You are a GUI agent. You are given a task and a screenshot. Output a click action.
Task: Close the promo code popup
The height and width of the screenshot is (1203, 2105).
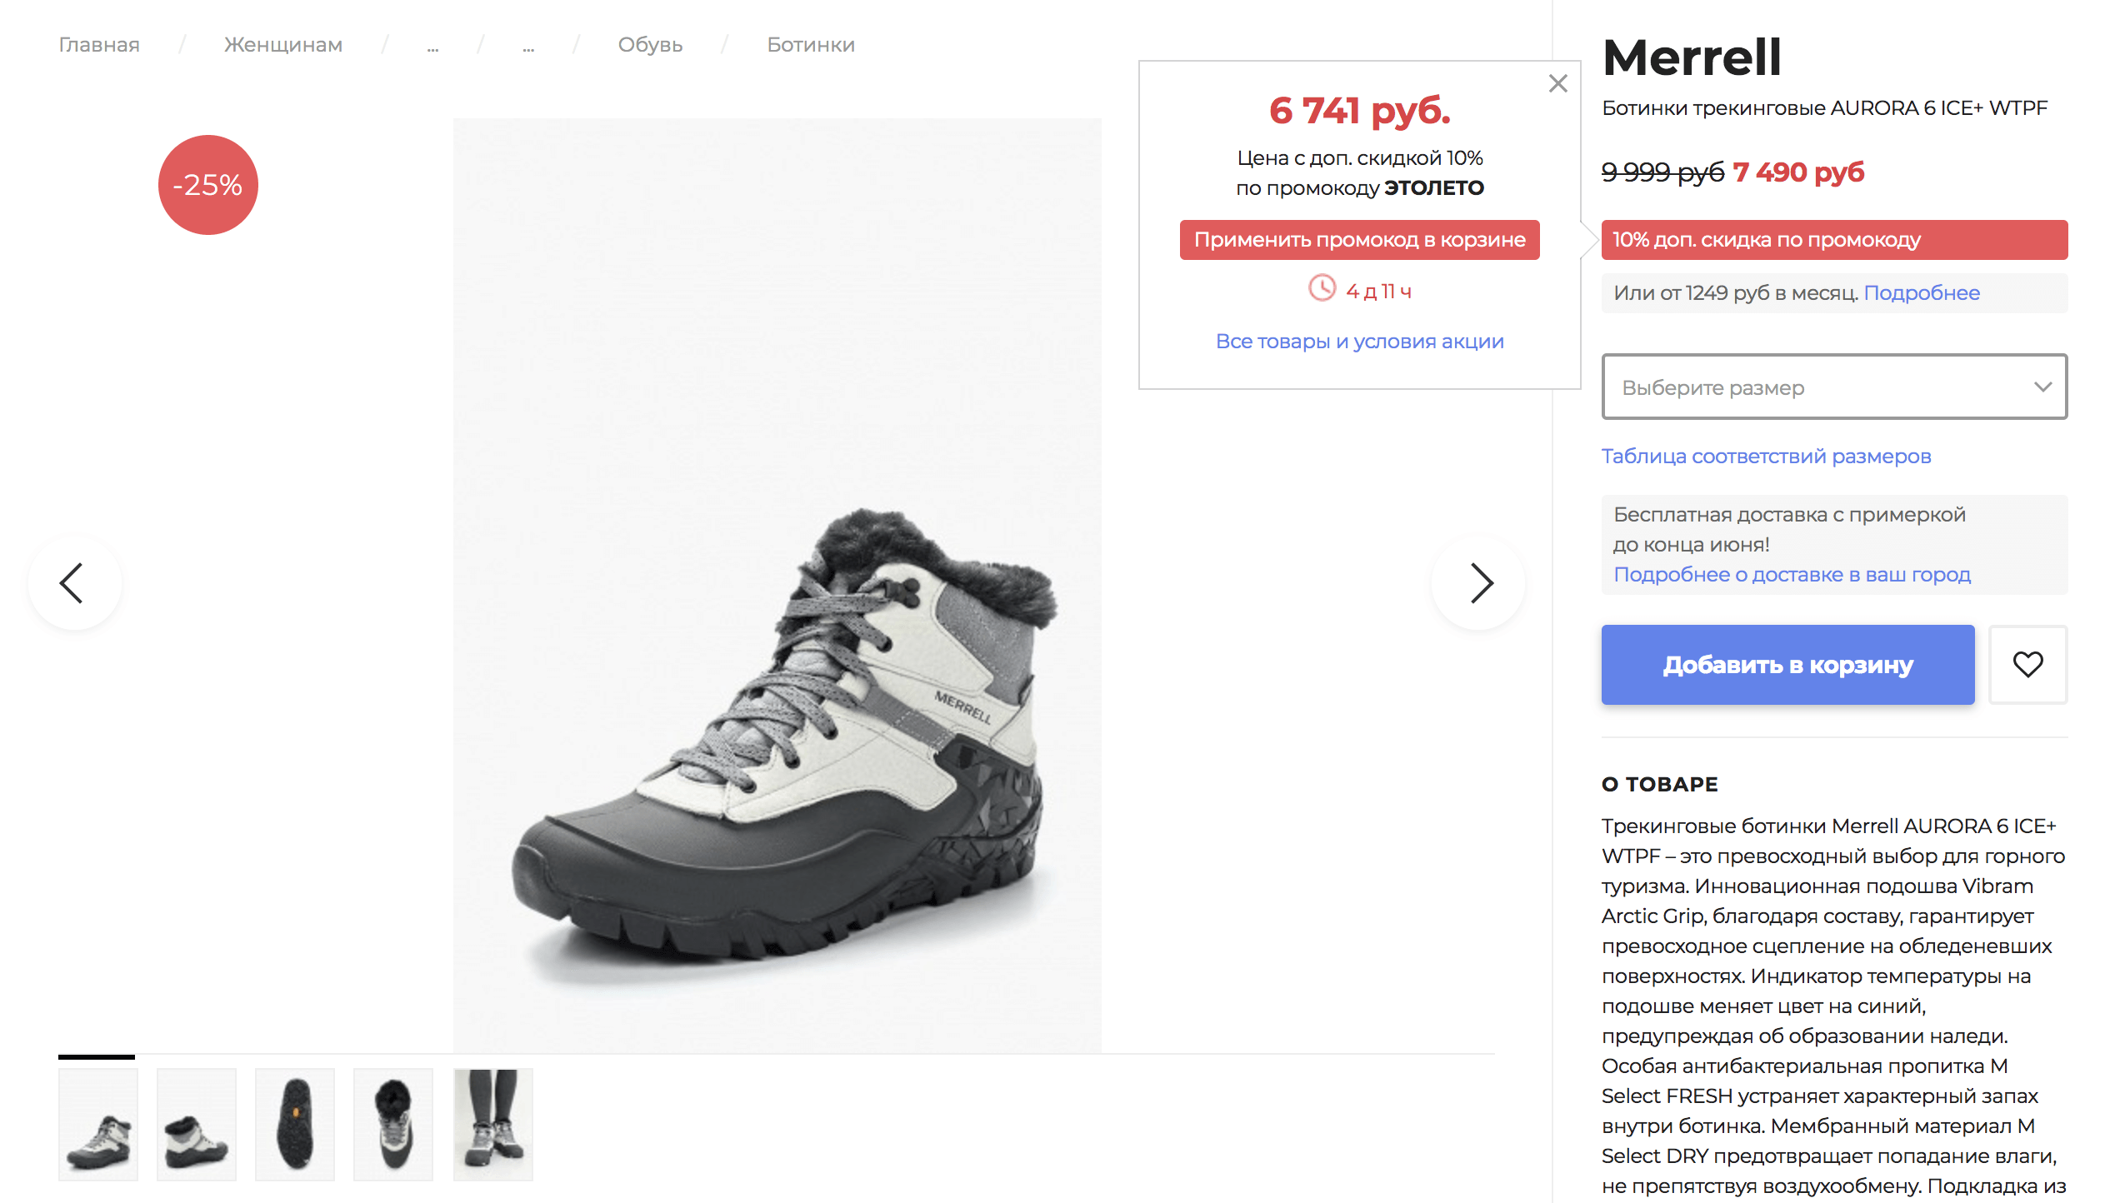pos(1557,83)
